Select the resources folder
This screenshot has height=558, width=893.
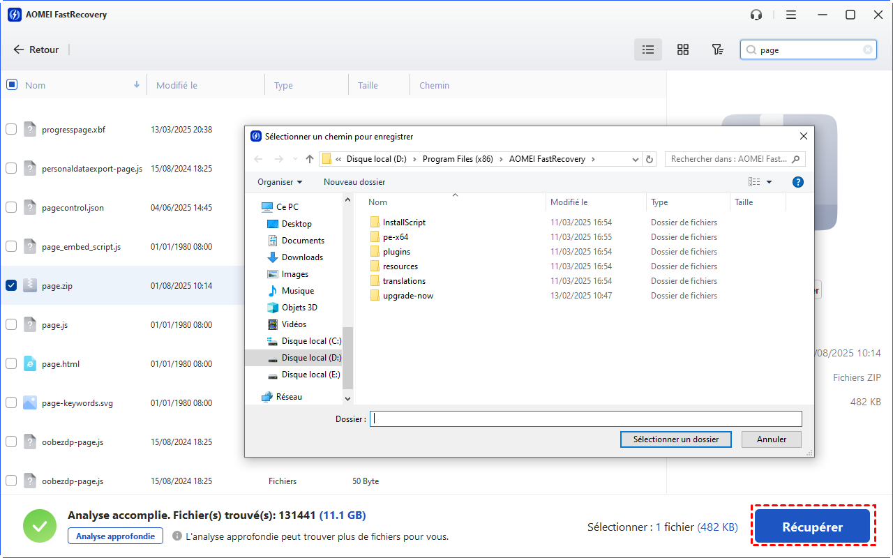[x=400, y=266]
